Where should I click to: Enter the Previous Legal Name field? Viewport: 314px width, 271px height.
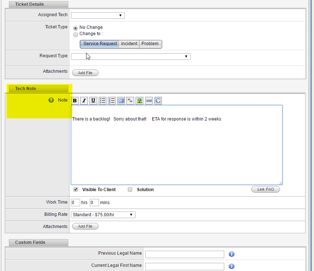point(184,254)
